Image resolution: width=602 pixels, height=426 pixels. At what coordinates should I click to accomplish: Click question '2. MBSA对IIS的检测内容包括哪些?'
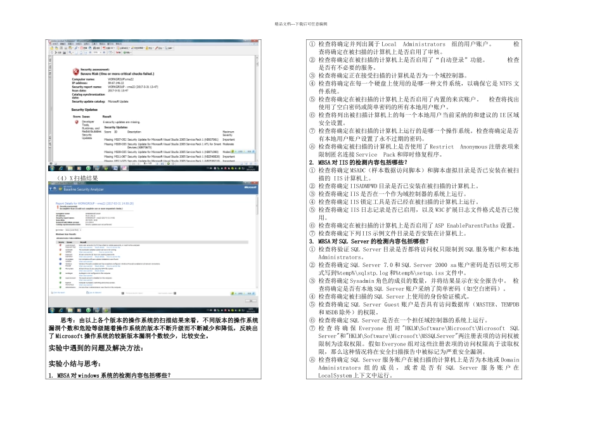(x=358, y=162)
